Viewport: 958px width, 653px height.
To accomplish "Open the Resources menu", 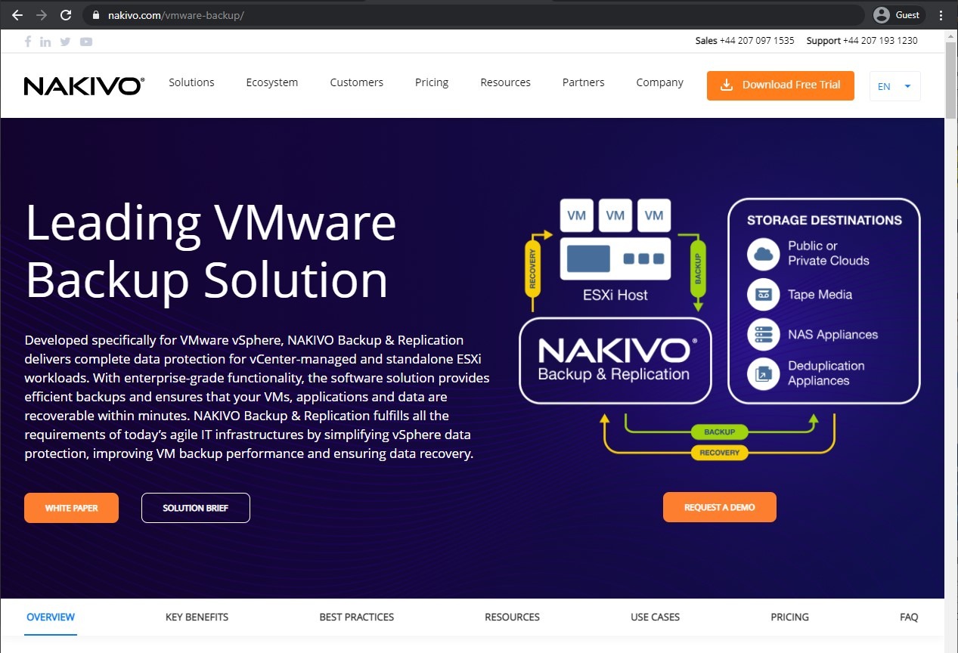I will [x=506, y=82].
